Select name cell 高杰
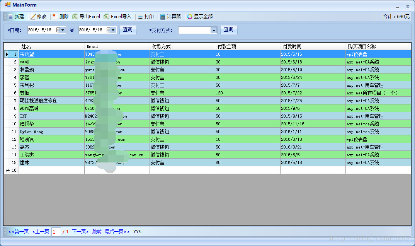 [x=52, y=147]
